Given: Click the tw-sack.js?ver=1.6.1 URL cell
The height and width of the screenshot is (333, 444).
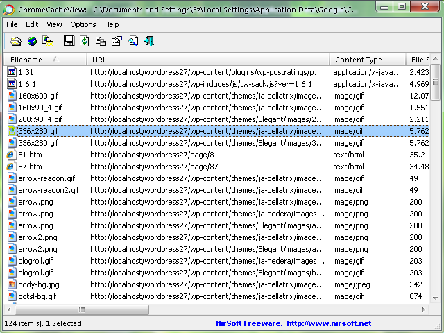Looking at the screenshot, I should (201, 84).
